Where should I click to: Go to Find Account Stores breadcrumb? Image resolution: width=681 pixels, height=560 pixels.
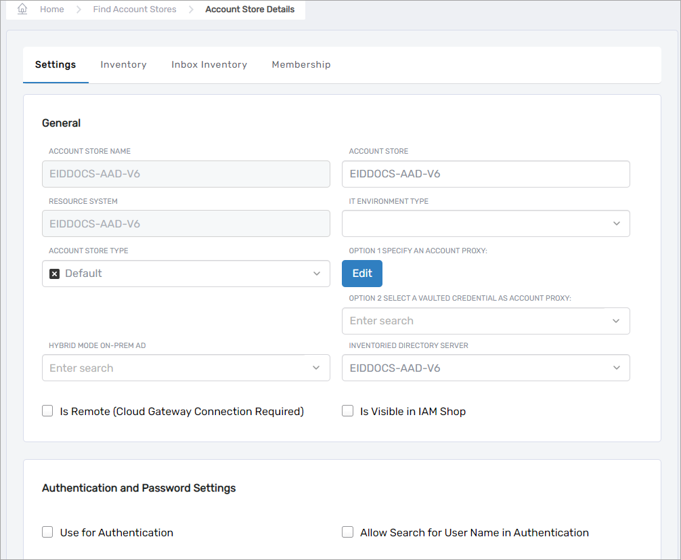pyautogui.click(x=135, y=9)
